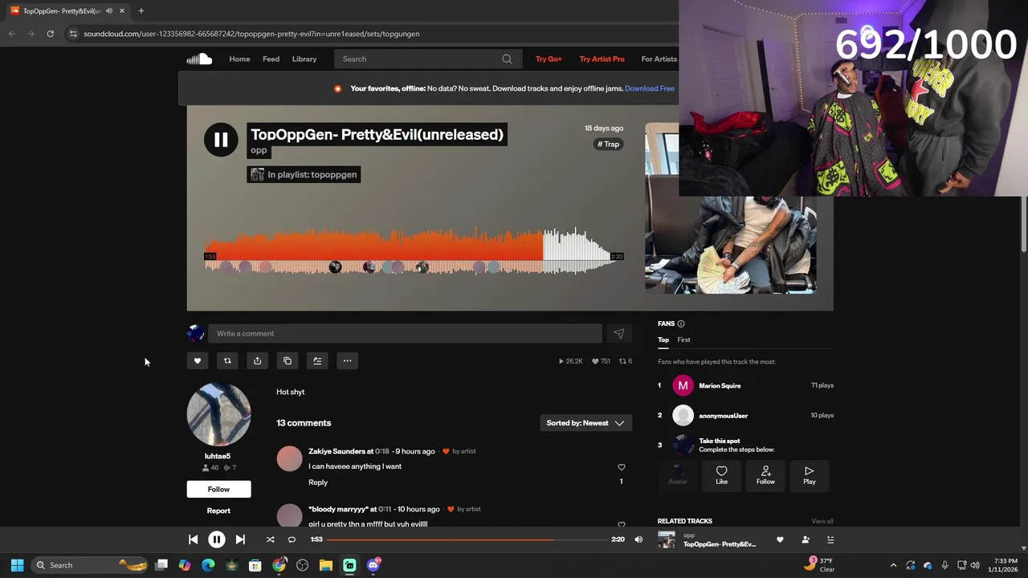
Task: Open the Next up queue list icon
Action: click(830, 539)
